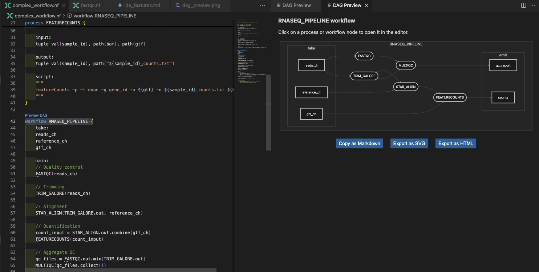539x272 pixels.
Task: Expand the RNASEQ_PIPELINE breadcrumb item
Action: click(105, 16)
